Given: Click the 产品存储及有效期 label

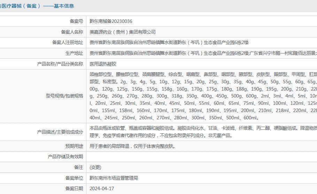Looking at the screenshot, I should (x=65, y=157).
